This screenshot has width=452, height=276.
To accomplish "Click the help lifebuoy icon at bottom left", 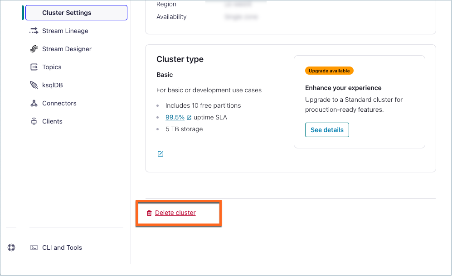I will (11, 247).
